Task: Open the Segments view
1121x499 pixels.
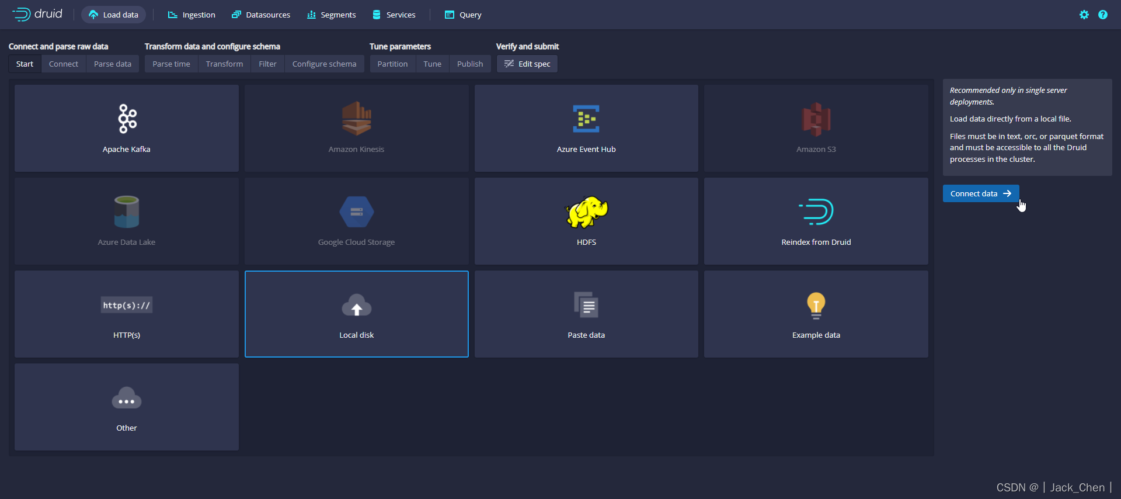Action: pos(331,15)
